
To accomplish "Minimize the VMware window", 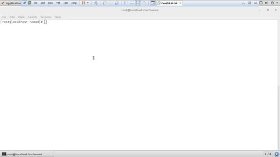I will pyautogui.click(x=243, y=3).
